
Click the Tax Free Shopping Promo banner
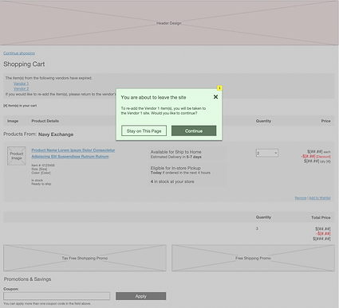85,258
